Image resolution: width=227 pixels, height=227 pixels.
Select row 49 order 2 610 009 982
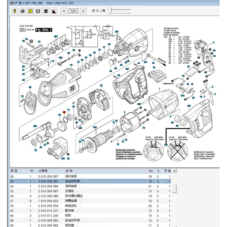click(90, 225)
